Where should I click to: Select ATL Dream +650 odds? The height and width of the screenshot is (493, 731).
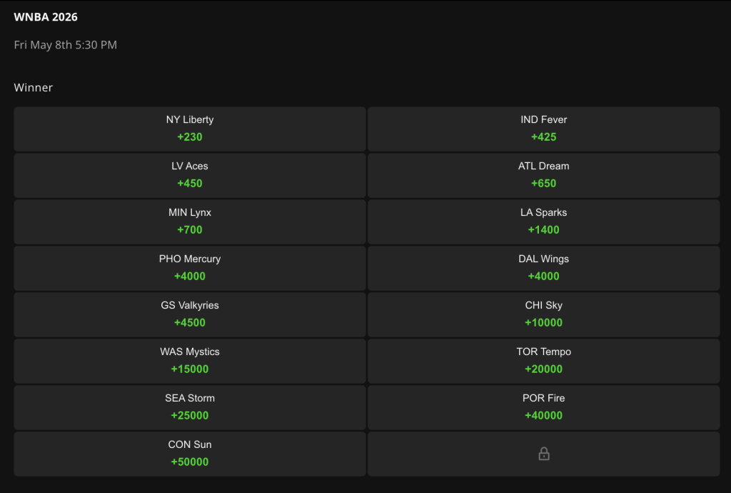(544, 176)
